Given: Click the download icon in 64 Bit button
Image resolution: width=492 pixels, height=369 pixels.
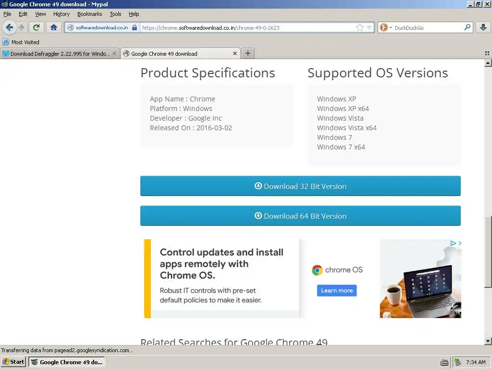Looking at the screenshot, I should tap(258, 216).
